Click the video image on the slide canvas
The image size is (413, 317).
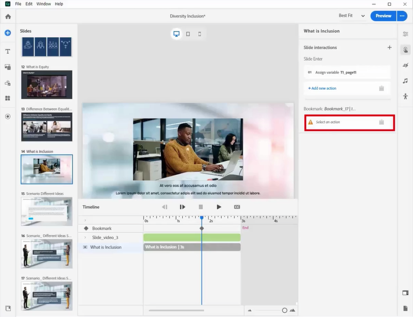pos(188,149)
